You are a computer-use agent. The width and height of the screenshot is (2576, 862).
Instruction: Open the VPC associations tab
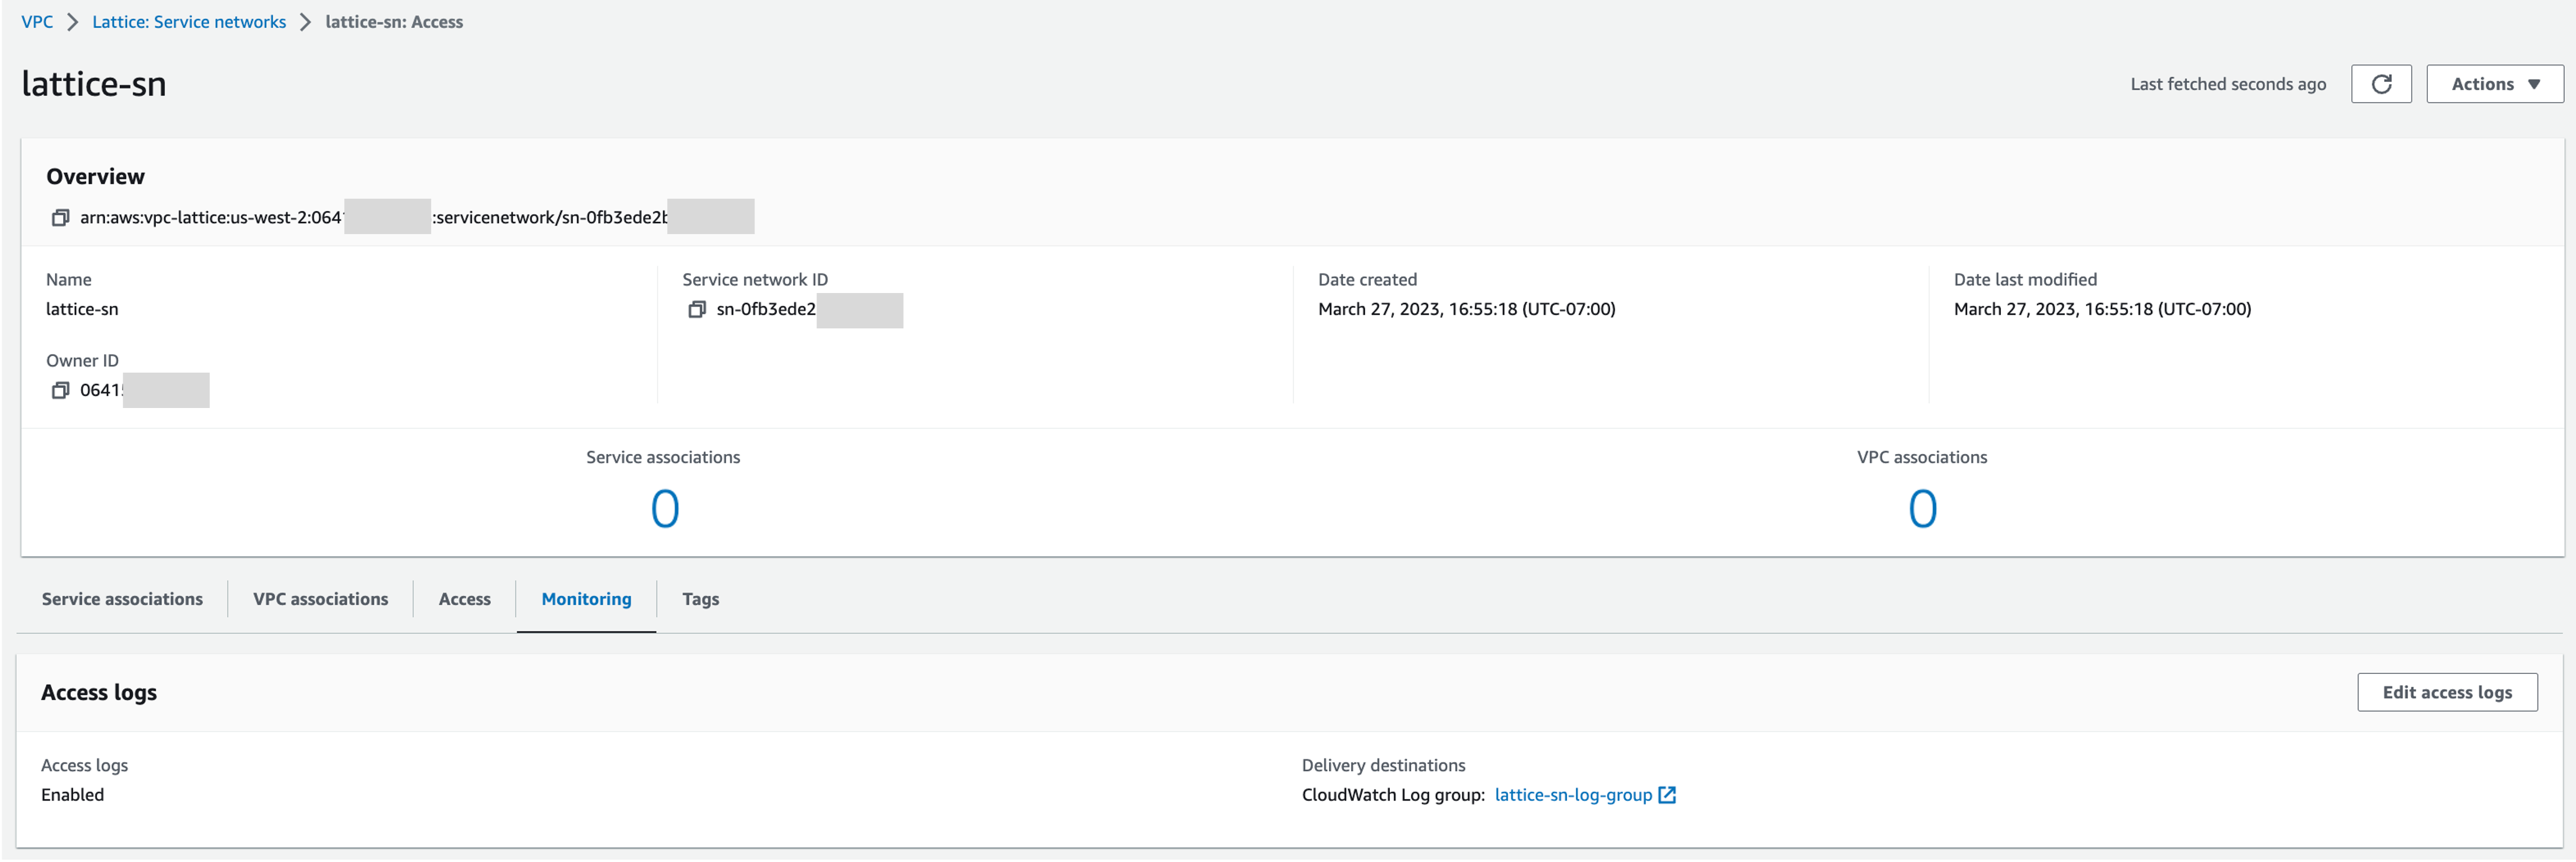coord(320,598)
